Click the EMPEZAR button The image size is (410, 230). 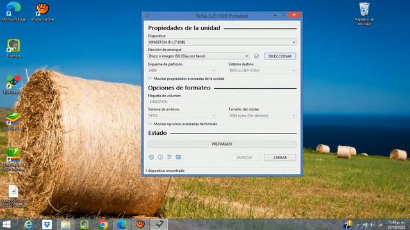245,158
